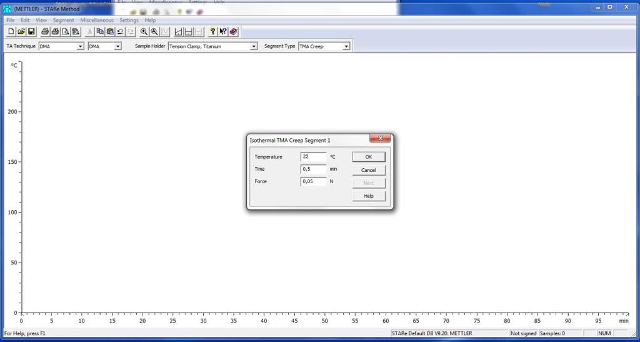Open a method using the folder icon

pos(21,31)
